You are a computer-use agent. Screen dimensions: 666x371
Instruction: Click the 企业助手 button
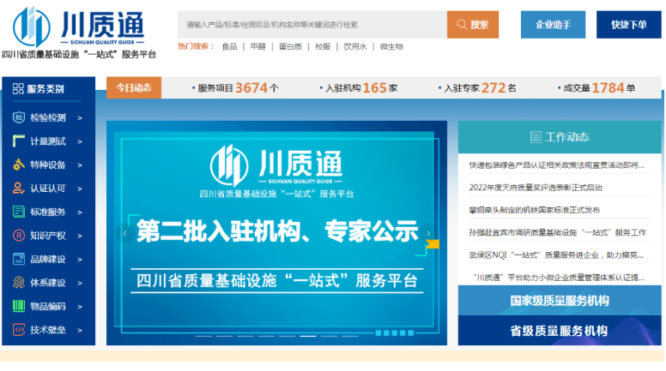[552, 25]
